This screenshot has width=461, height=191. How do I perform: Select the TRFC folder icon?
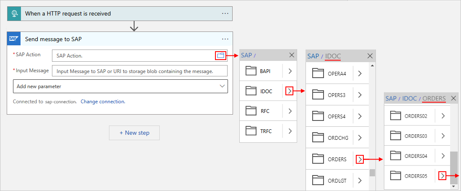251,131
